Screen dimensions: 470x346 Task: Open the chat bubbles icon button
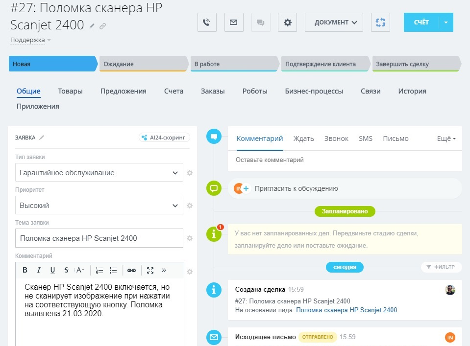(x=261, y=22)
